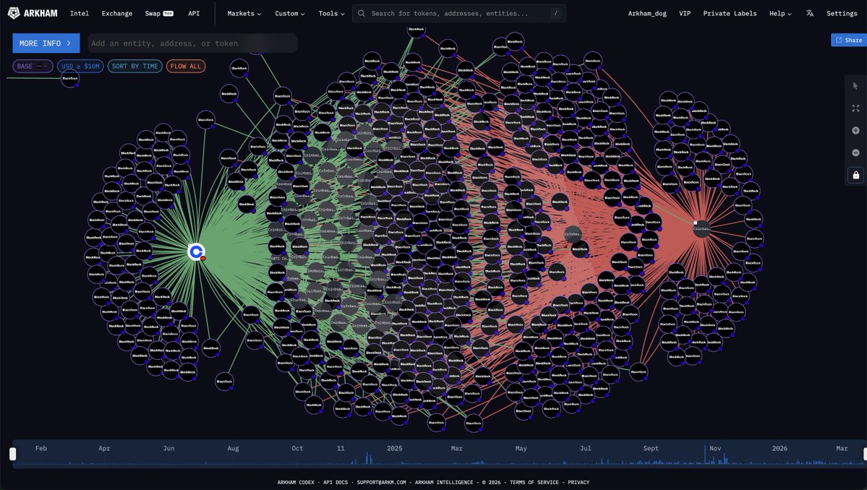Click the Sept label on the timeline

(x=651, y=448)
